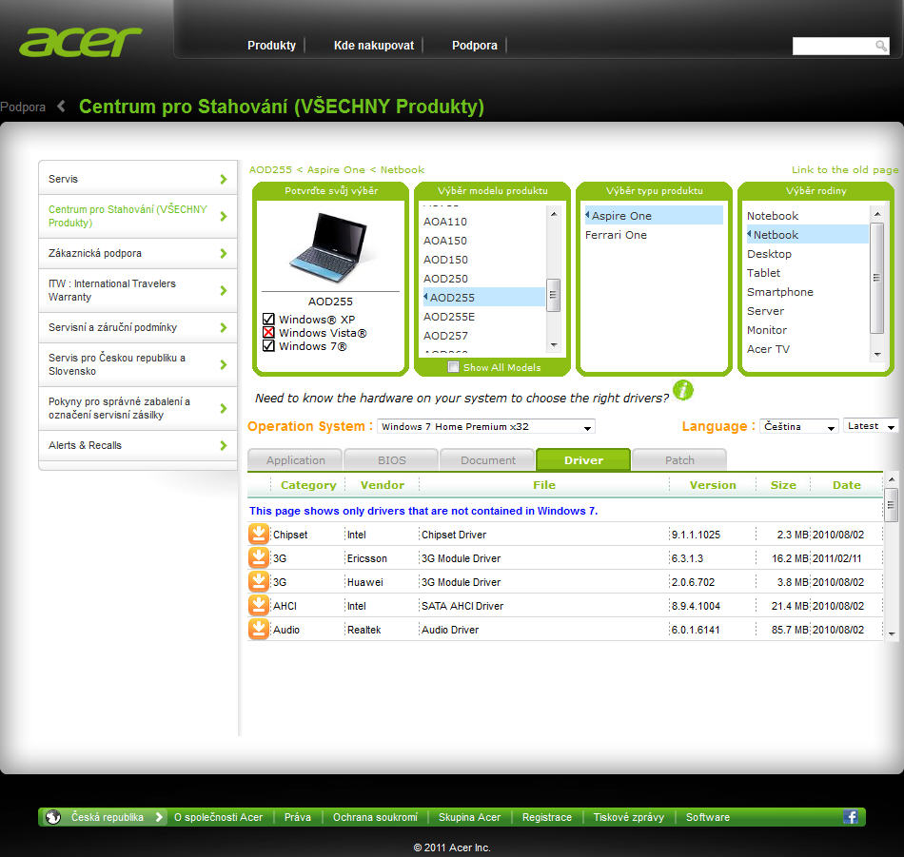Click the AOD255 netbook product image
904x857 pixels.
coord(329,248)
